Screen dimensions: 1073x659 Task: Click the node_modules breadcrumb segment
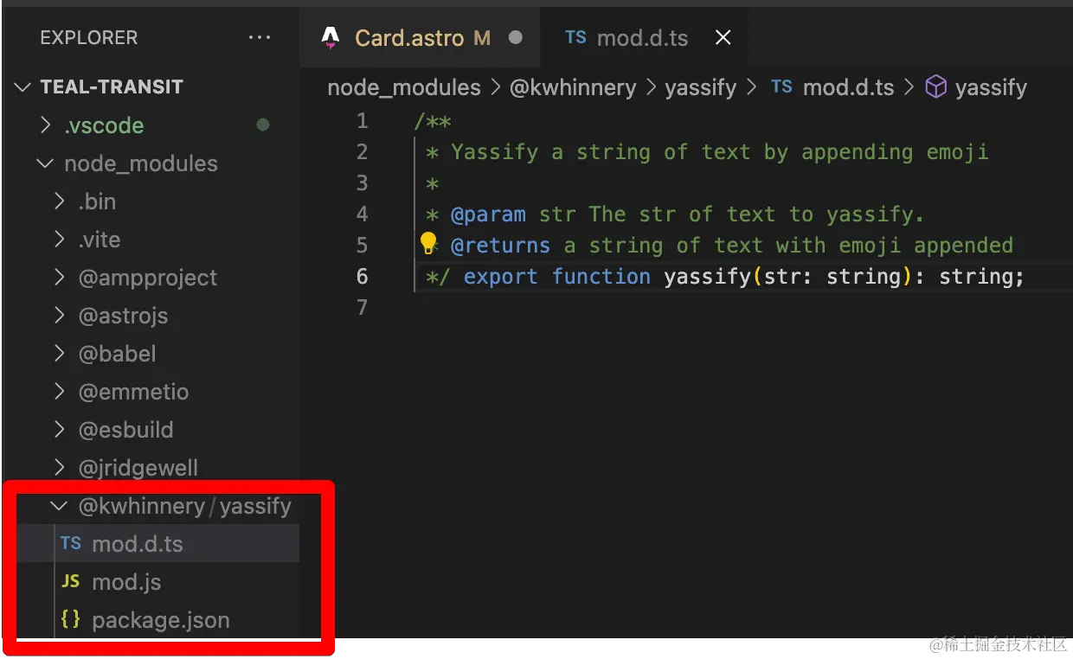pos(404,86)
